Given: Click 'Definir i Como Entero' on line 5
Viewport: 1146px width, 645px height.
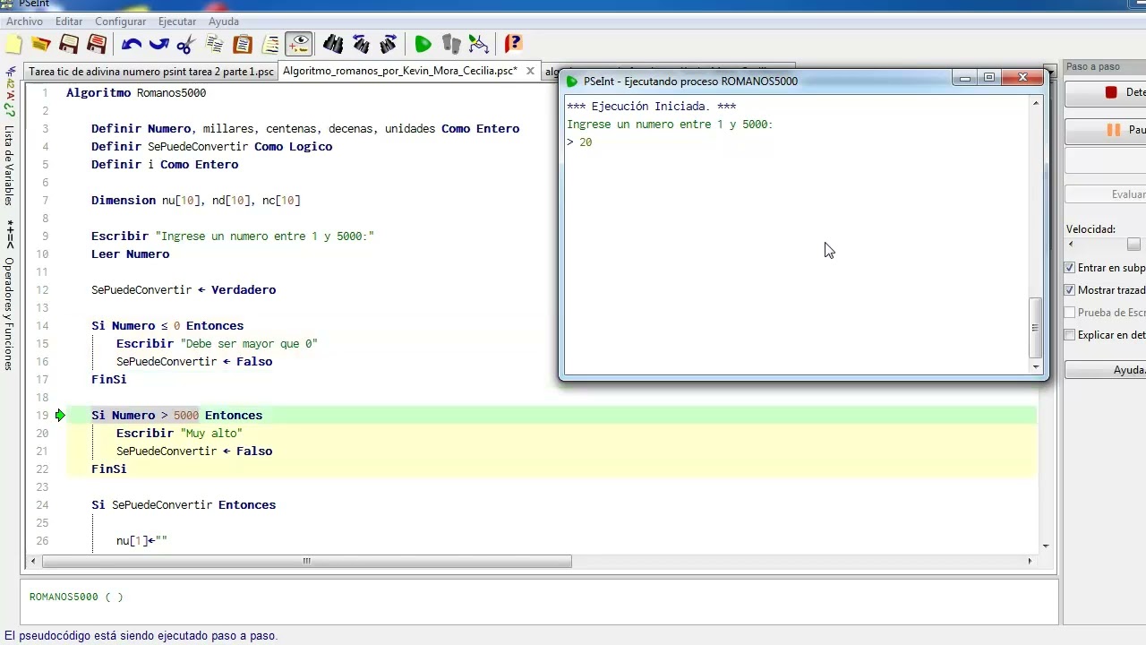Looking at the screenshot, I should pyautogui.click(x=165, y=165).
